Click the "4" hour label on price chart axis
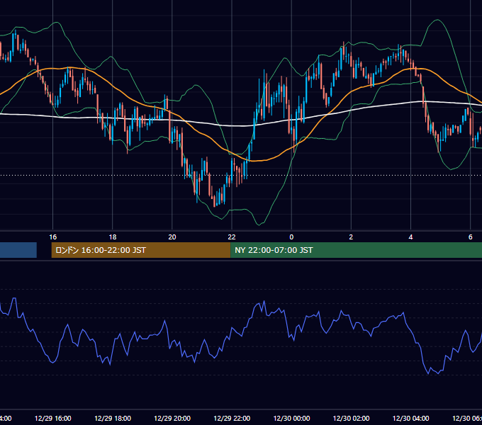Viewport: 482px width, 425px height. tap(410, 237)
